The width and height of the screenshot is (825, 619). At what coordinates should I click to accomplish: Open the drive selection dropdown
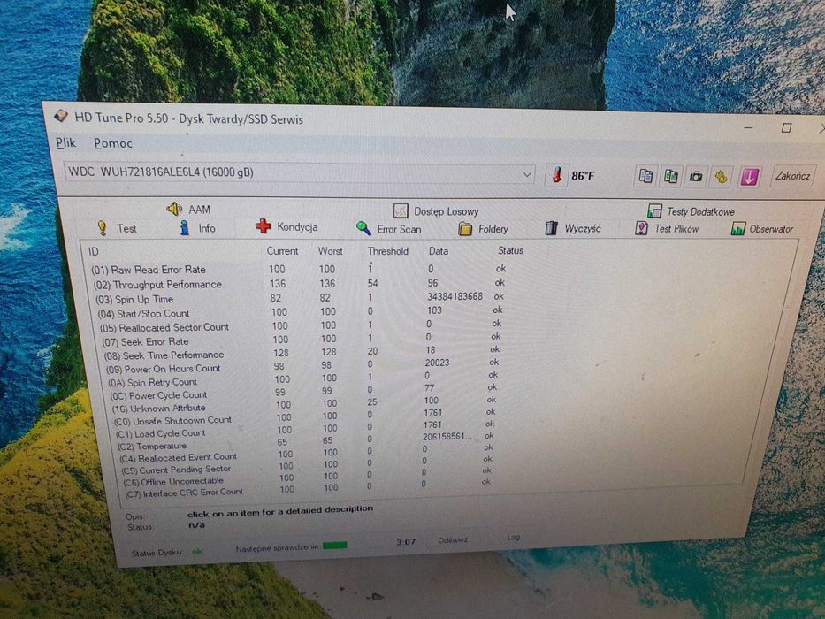tap(300, 173)
